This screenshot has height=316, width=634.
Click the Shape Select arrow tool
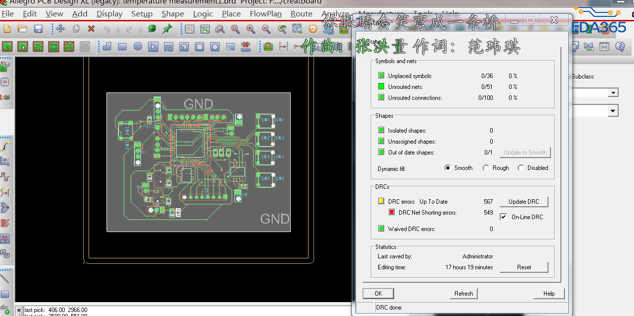[153, 47]
